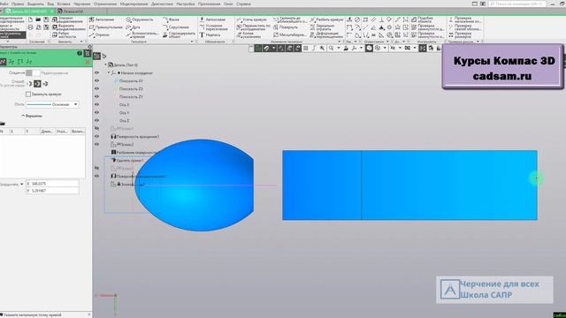
Task: Select the Автолиния tool
Action: (102, 19)
